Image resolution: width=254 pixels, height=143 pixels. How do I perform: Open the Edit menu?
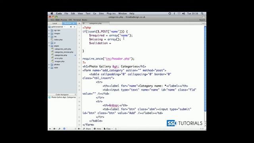pyautogui.click(x=73, y=14)
